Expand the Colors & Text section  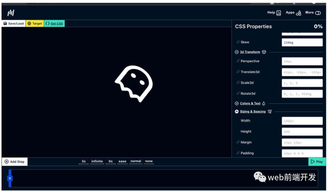[237, 103]
